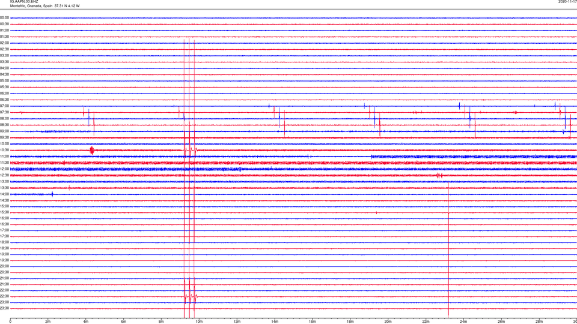Viewport: 577px width, 324px height.
Task: Select the 01:00 trace time label
Action: point(4,31)
